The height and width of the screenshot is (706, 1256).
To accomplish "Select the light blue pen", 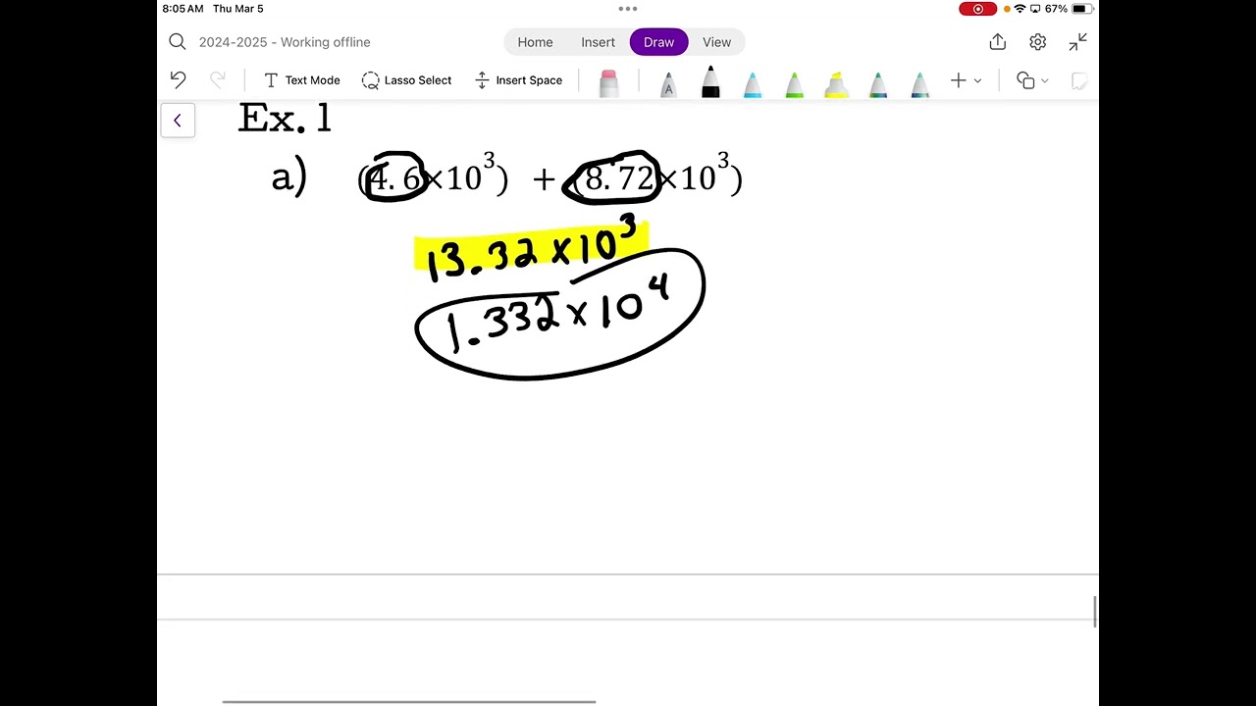I will (753, 84).
